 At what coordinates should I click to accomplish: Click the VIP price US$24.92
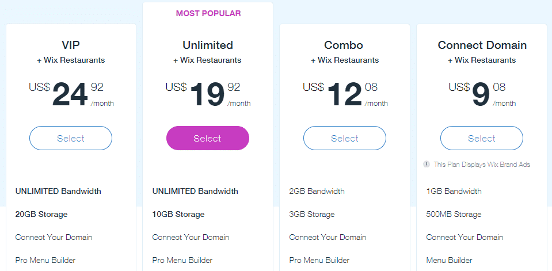tap(71, 94)
